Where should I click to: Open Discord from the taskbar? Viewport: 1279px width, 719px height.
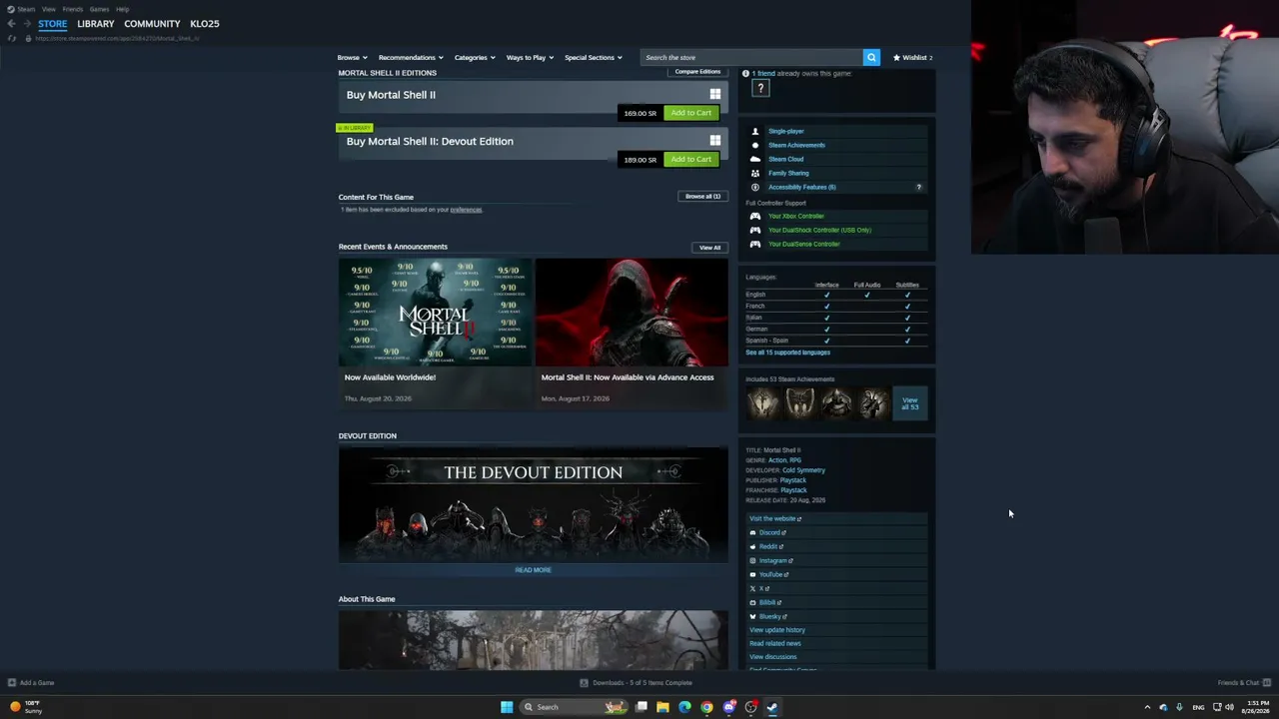729,707
